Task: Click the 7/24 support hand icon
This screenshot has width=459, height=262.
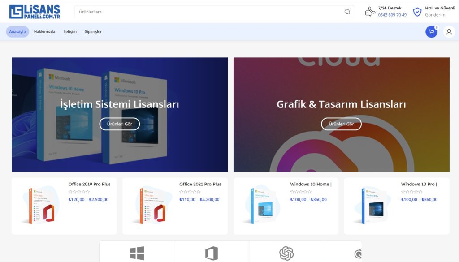Action: [370, 12]
